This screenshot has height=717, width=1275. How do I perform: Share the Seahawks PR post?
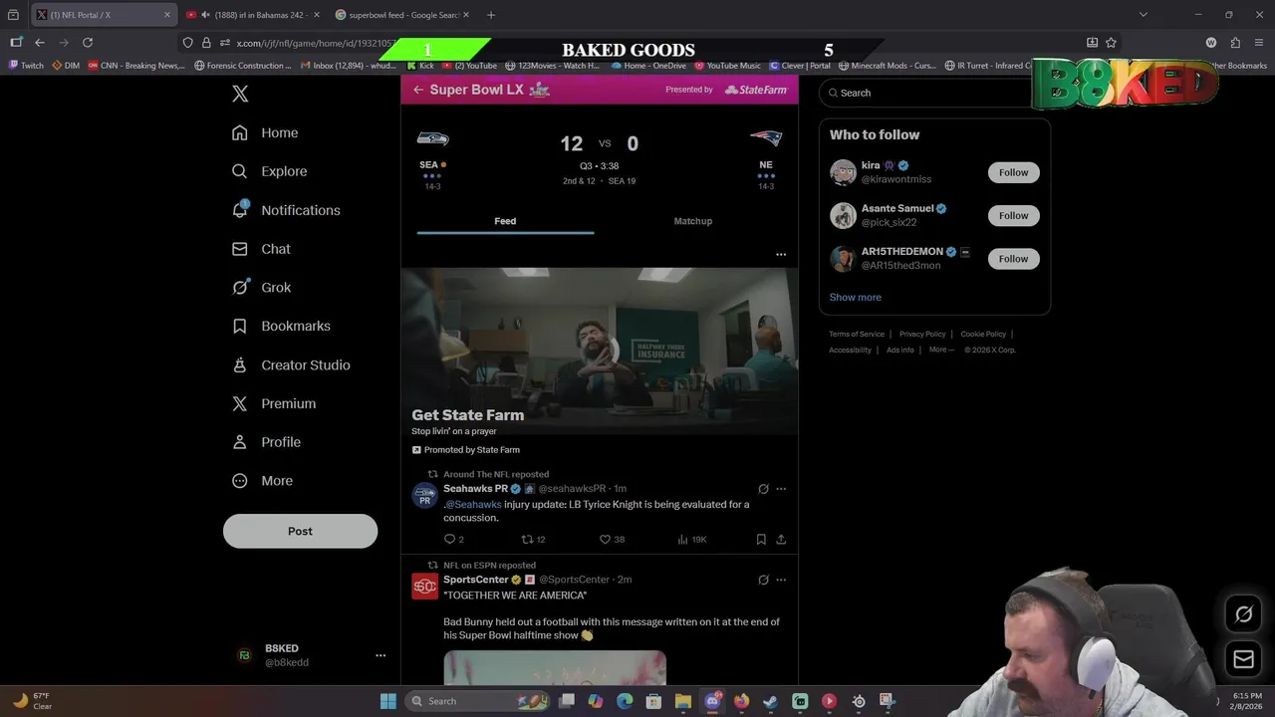(781, 539)
